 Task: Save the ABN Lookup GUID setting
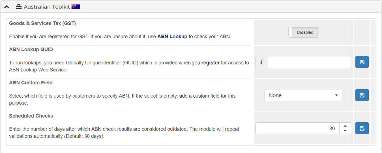pyautogui.click(x=362, y=62)
